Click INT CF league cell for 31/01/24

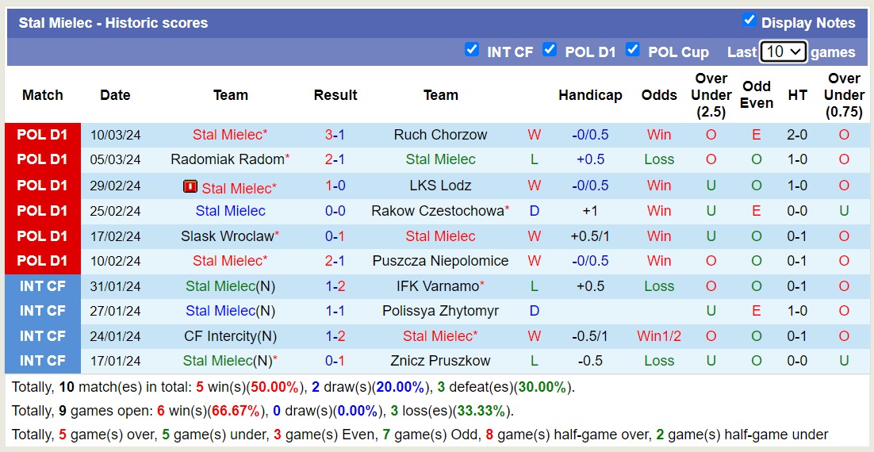tap(43, 286)
